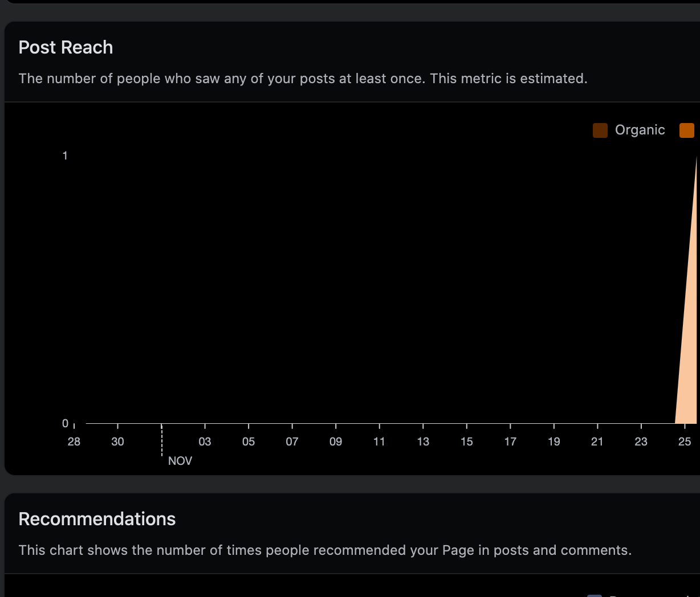Click the Post Reach metric description text

coord(303,79)
